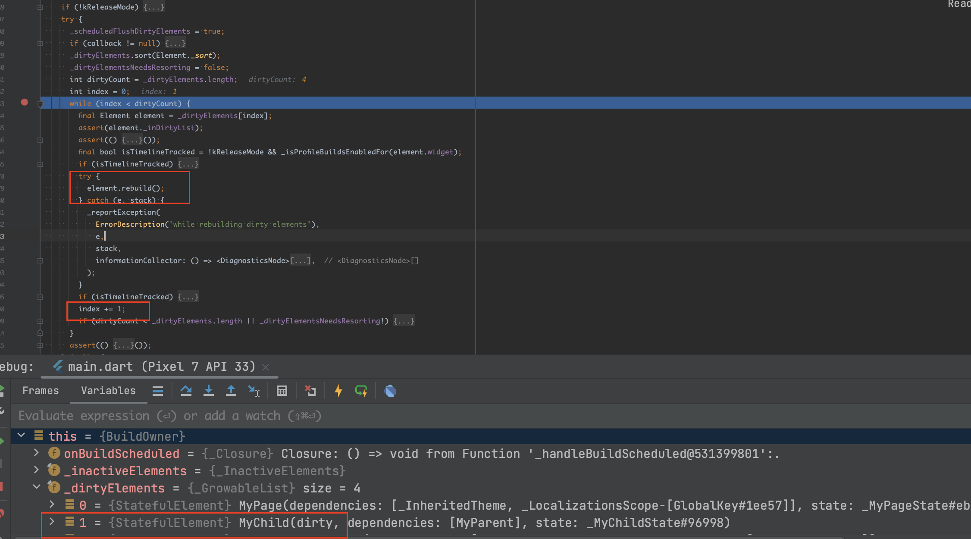The width and height of the screenshot is (971, 539).
Task: Click Evaluate expression input field
Action: pos(492,416)
